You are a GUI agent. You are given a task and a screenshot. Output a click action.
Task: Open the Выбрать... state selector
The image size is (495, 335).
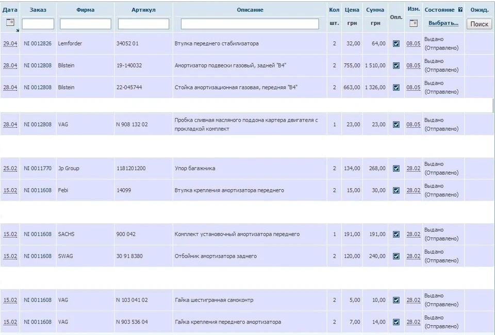[443, 23]
